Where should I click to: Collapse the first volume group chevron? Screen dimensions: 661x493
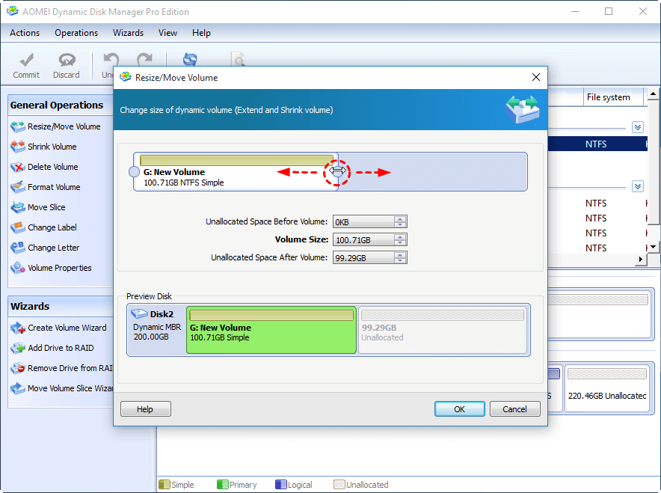[638, 127]
